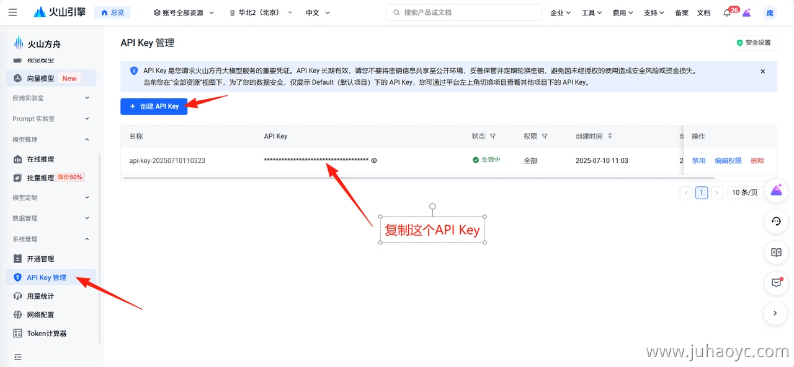Open the 10 条/页 page size dropdown
This screenshot has width=794, height=367.
(747, 192)
